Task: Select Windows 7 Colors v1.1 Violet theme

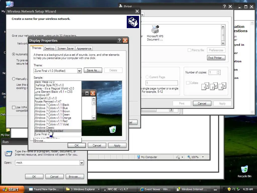Action: pos(58,124)
